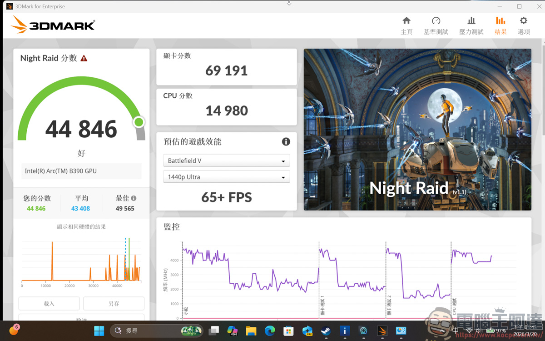Open the Battlefield V game dropdown
This screenshot has width=545, height=341.
pyautogui.click(x=226, y=160)
